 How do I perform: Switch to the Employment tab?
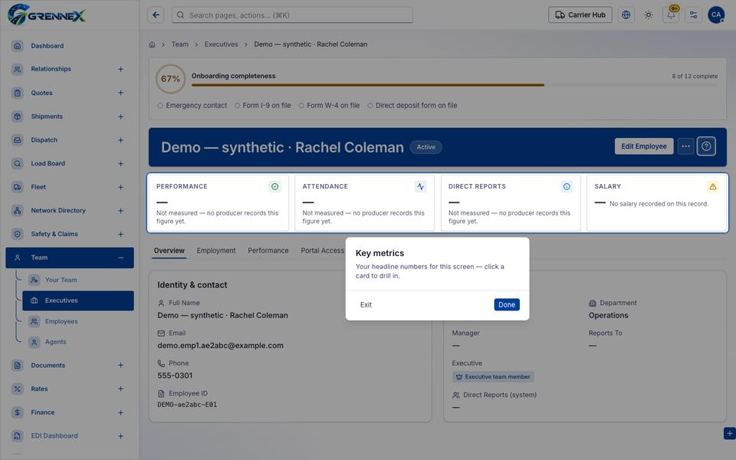click(216, 251)
